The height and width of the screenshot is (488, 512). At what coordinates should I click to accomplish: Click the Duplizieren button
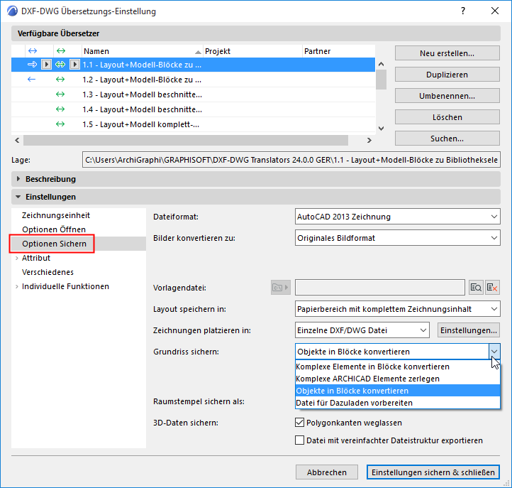point(447,75)
